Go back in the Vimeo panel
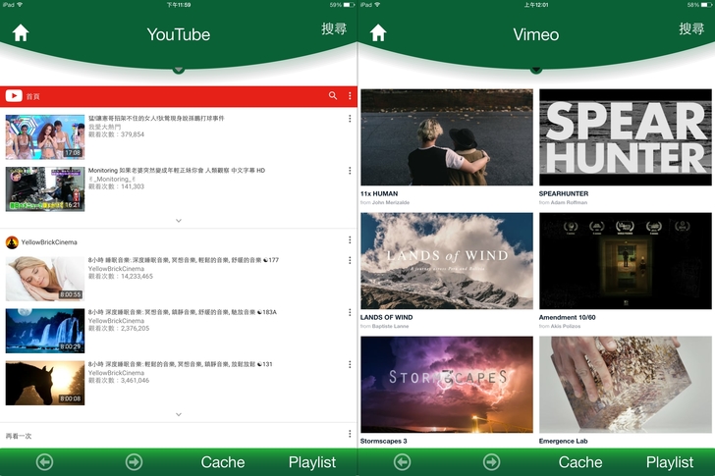Screen dimensions: 715x476 pos(403,462)
